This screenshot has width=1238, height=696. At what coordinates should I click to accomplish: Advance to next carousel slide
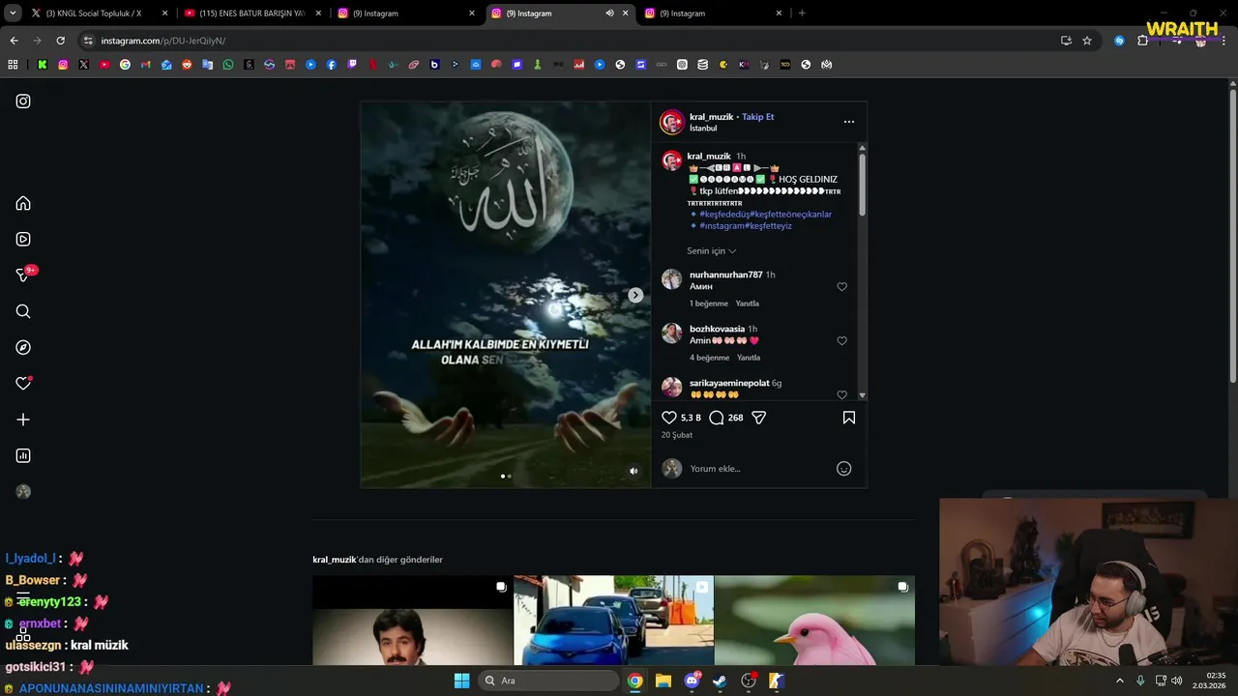click(x=635, y=295)
